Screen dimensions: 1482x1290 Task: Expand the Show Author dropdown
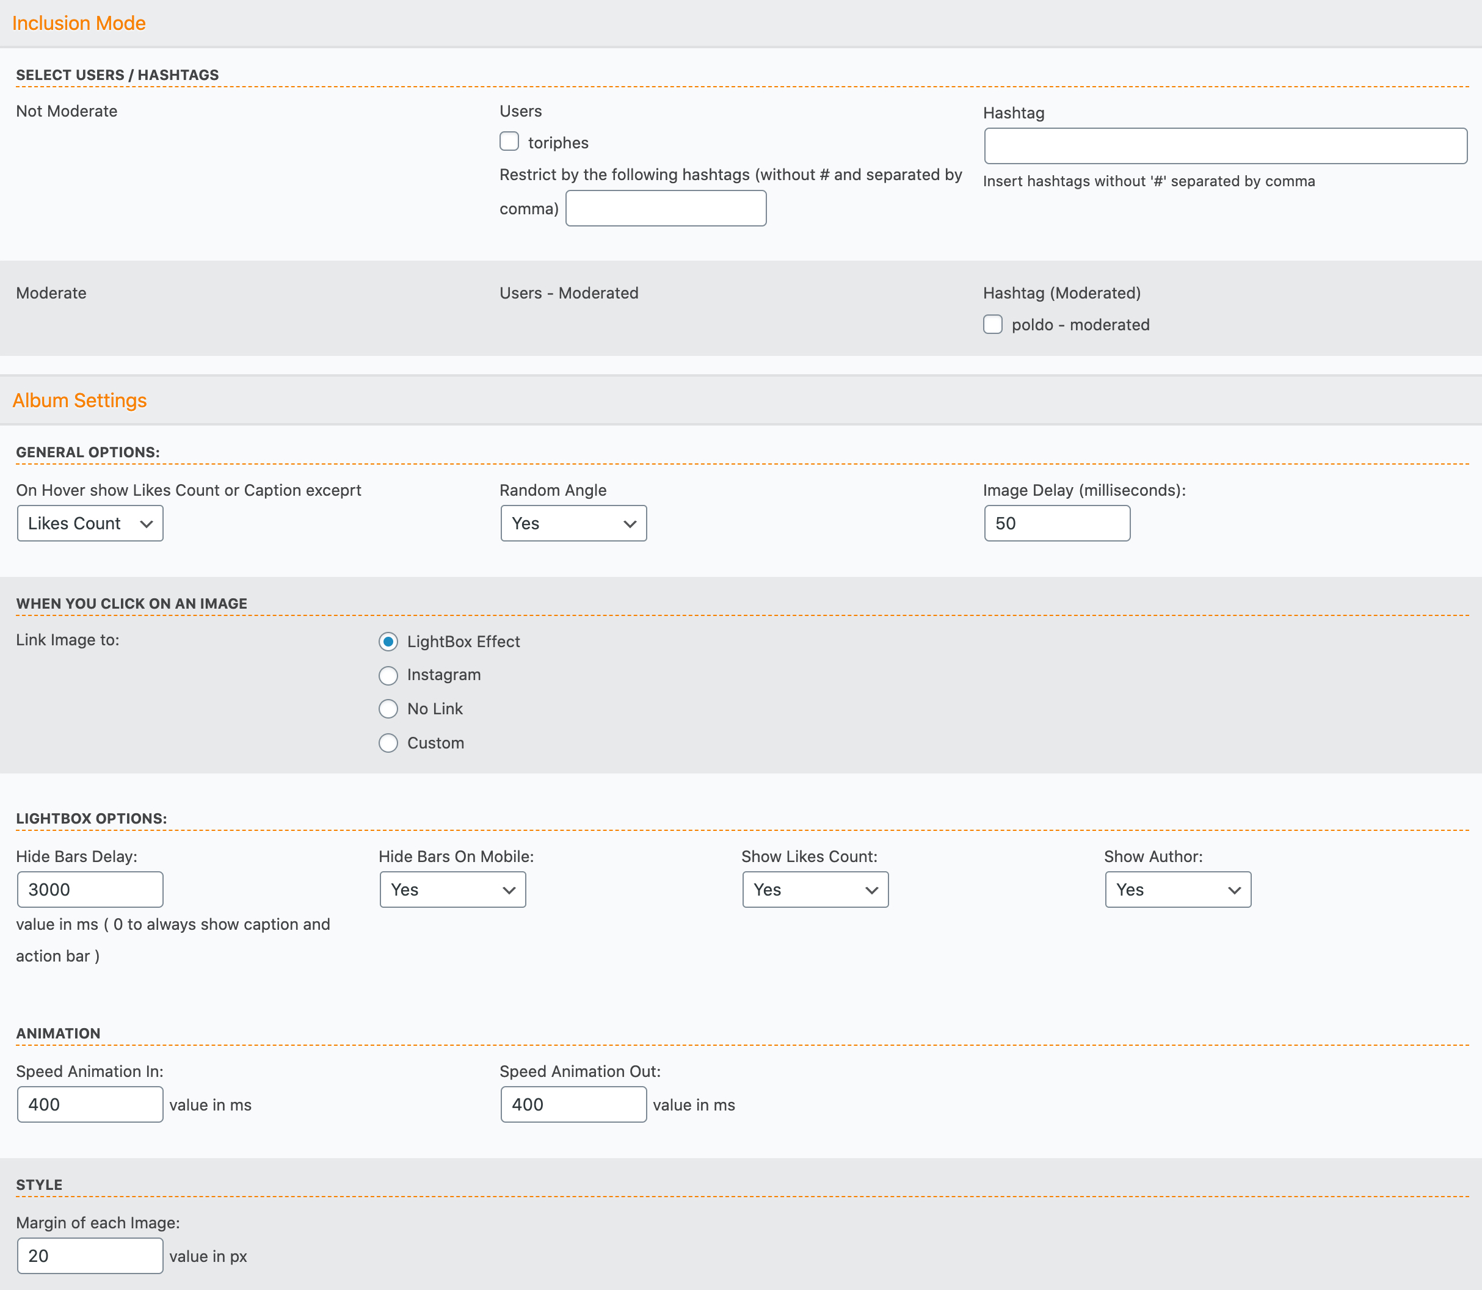pos(1177,890)
